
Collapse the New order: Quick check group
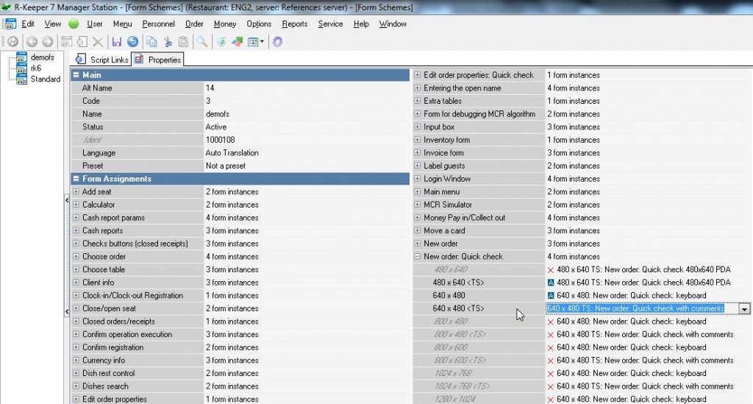418,257
